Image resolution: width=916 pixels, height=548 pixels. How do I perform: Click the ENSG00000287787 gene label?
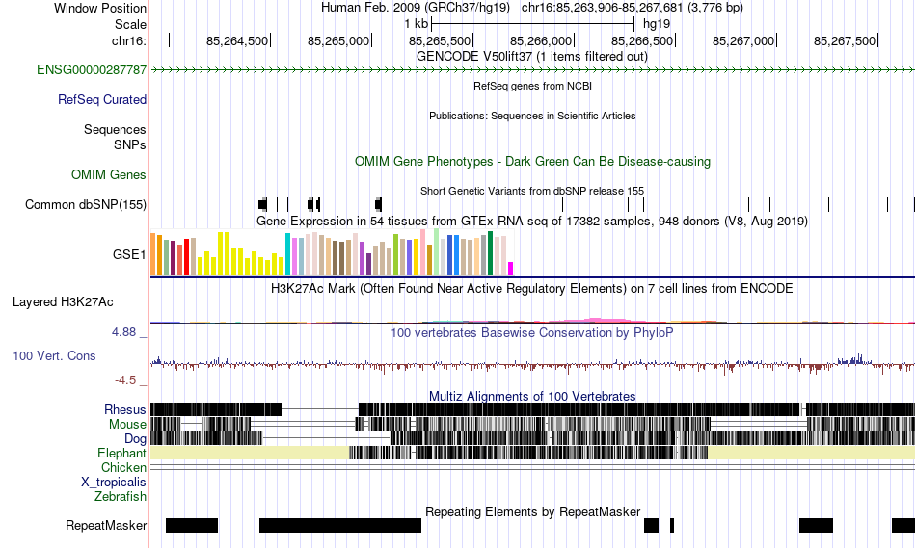pos(92,70)
